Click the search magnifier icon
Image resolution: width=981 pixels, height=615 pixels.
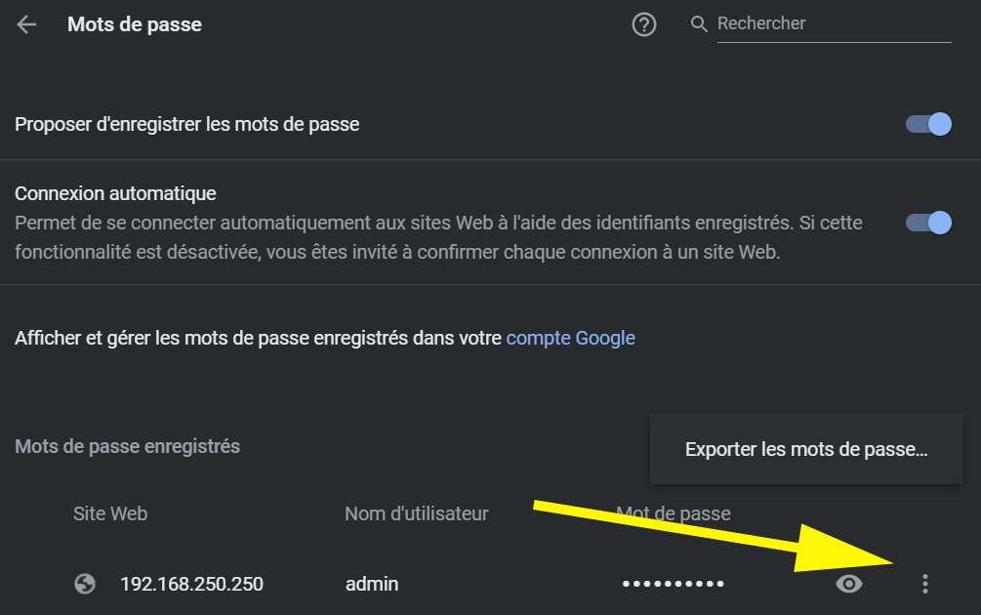(x=699, y=24)
